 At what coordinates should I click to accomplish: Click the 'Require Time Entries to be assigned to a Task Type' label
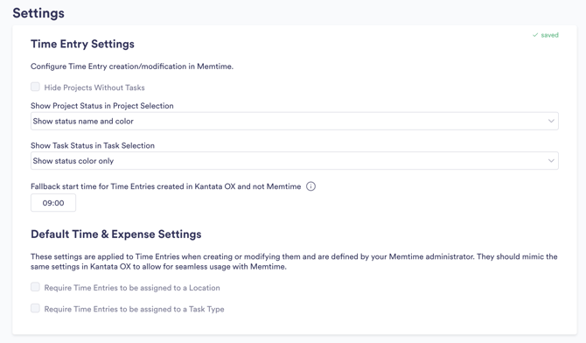[x=134, y=309]
